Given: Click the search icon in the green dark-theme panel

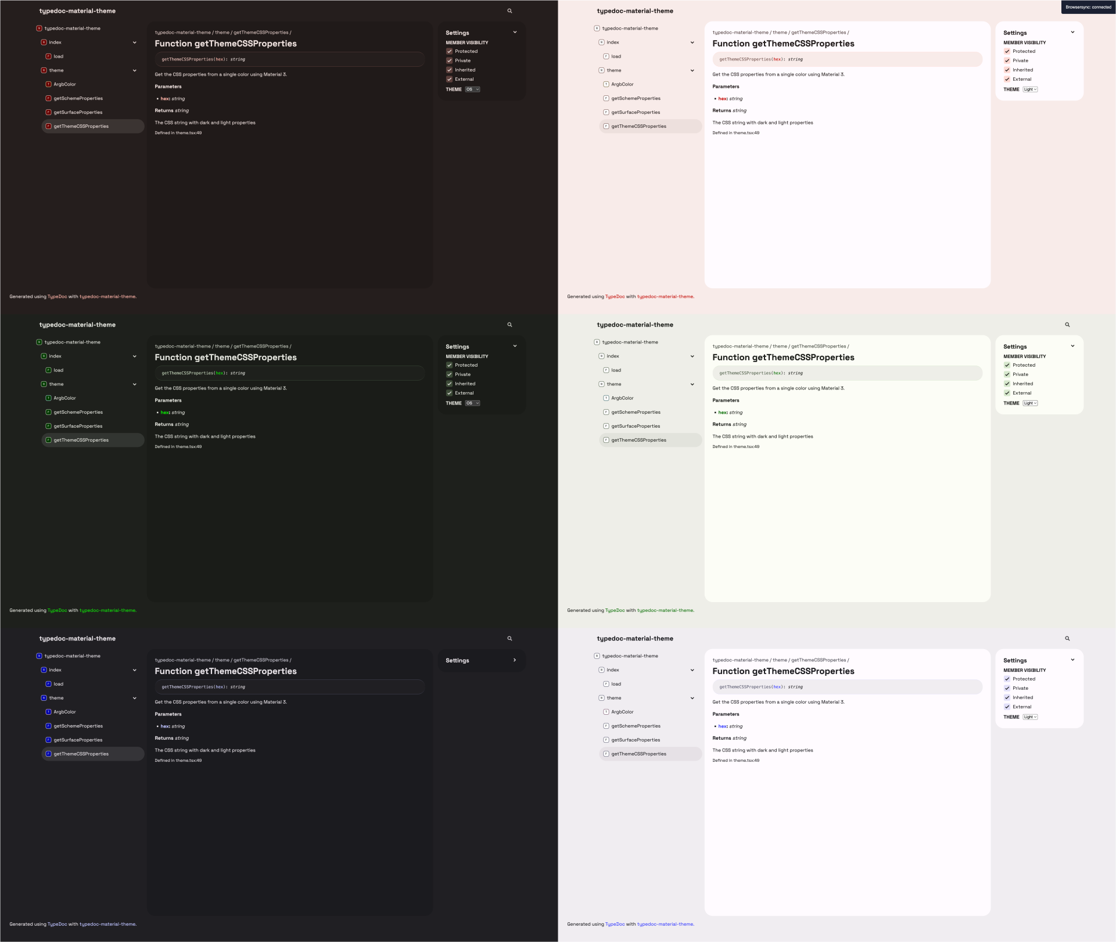Looking at the screenshot, I should pyautogui.click(x=509, y=325).
